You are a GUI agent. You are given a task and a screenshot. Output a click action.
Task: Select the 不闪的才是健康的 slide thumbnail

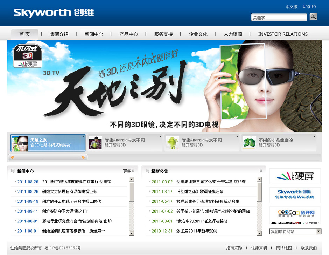coord(279,143)
